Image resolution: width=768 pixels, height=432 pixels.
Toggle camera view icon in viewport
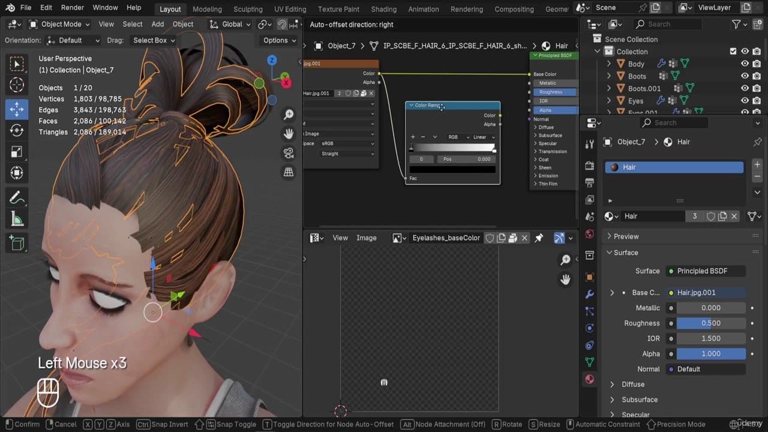(289, 153)
